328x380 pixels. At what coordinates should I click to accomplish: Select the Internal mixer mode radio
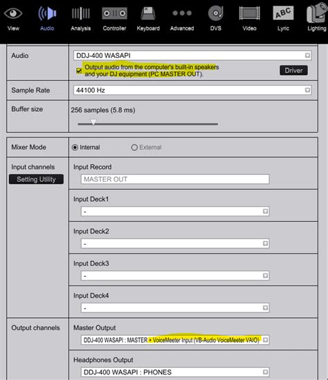click(75, 147)
